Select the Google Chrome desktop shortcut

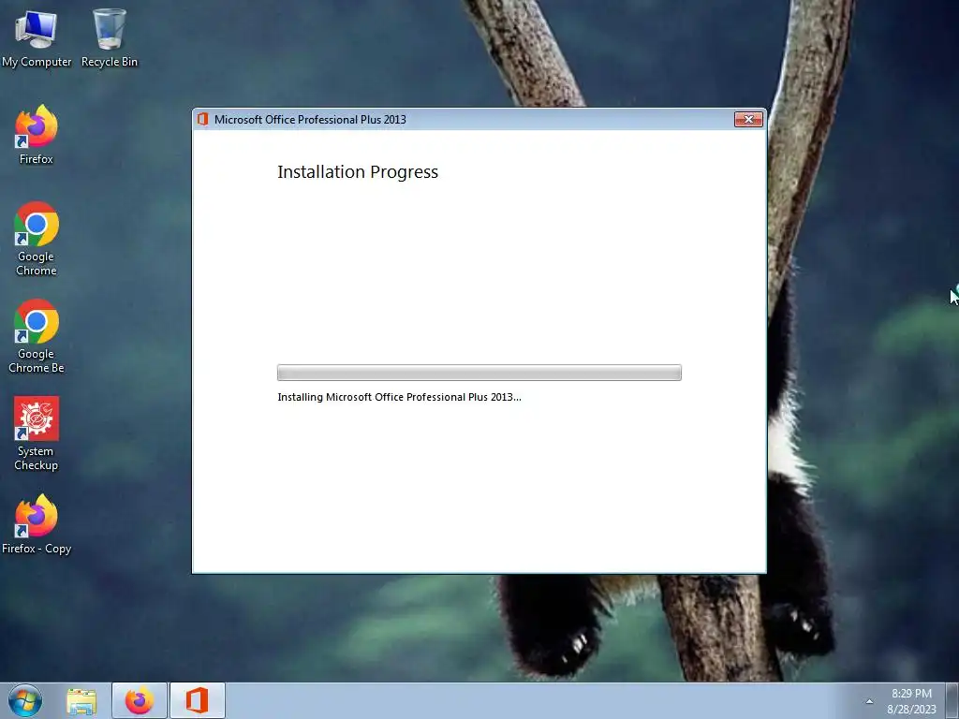[37, 239]
